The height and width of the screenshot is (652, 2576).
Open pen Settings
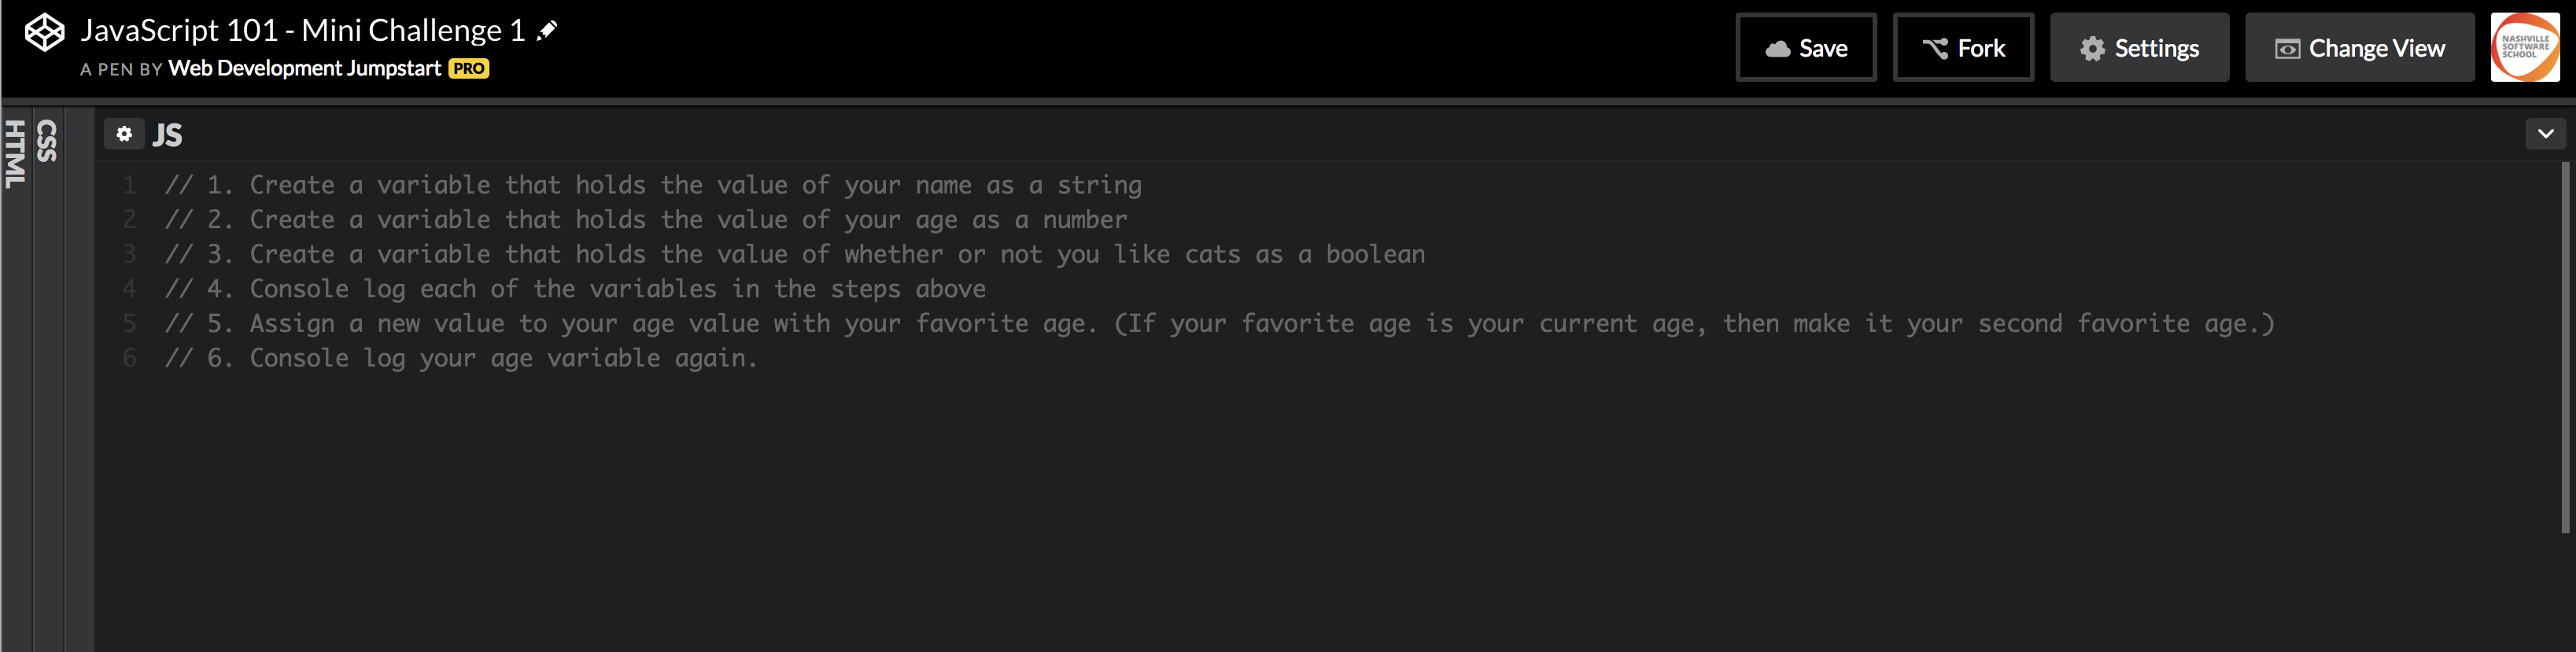click(2139, 47)
